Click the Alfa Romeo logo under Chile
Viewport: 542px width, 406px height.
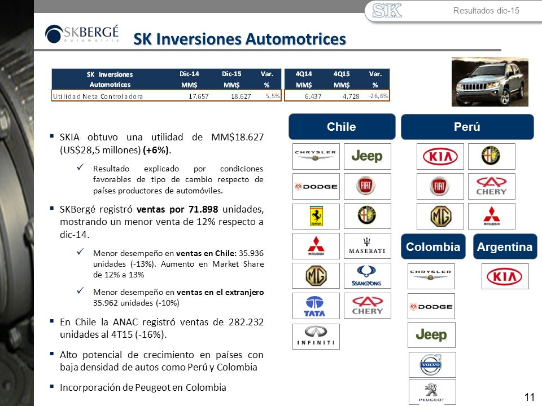click(368, 216)
